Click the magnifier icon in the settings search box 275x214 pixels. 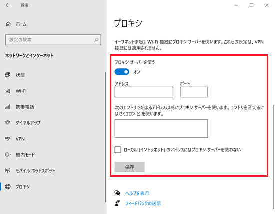click(96, 40)
